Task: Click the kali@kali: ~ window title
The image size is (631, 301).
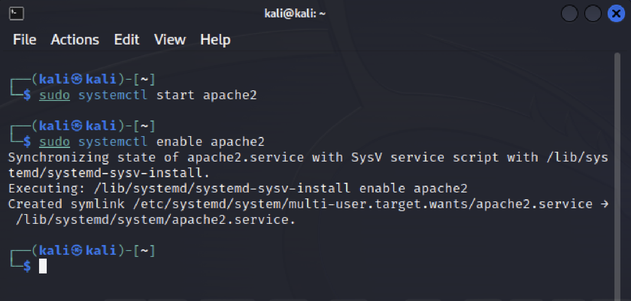Action: point(295,14)
